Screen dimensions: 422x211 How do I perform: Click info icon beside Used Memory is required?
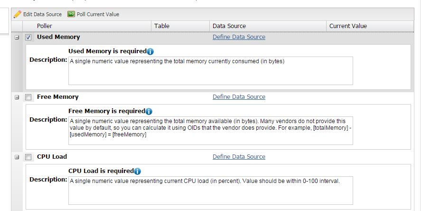click(150, 51)
